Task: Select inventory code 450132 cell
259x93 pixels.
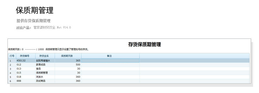Action: (26, 60)
